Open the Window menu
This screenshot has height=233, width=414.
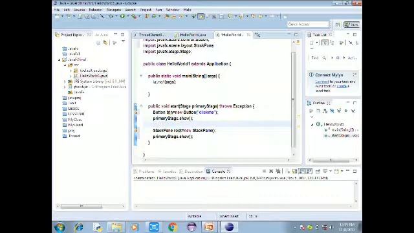tap(173, 10)
